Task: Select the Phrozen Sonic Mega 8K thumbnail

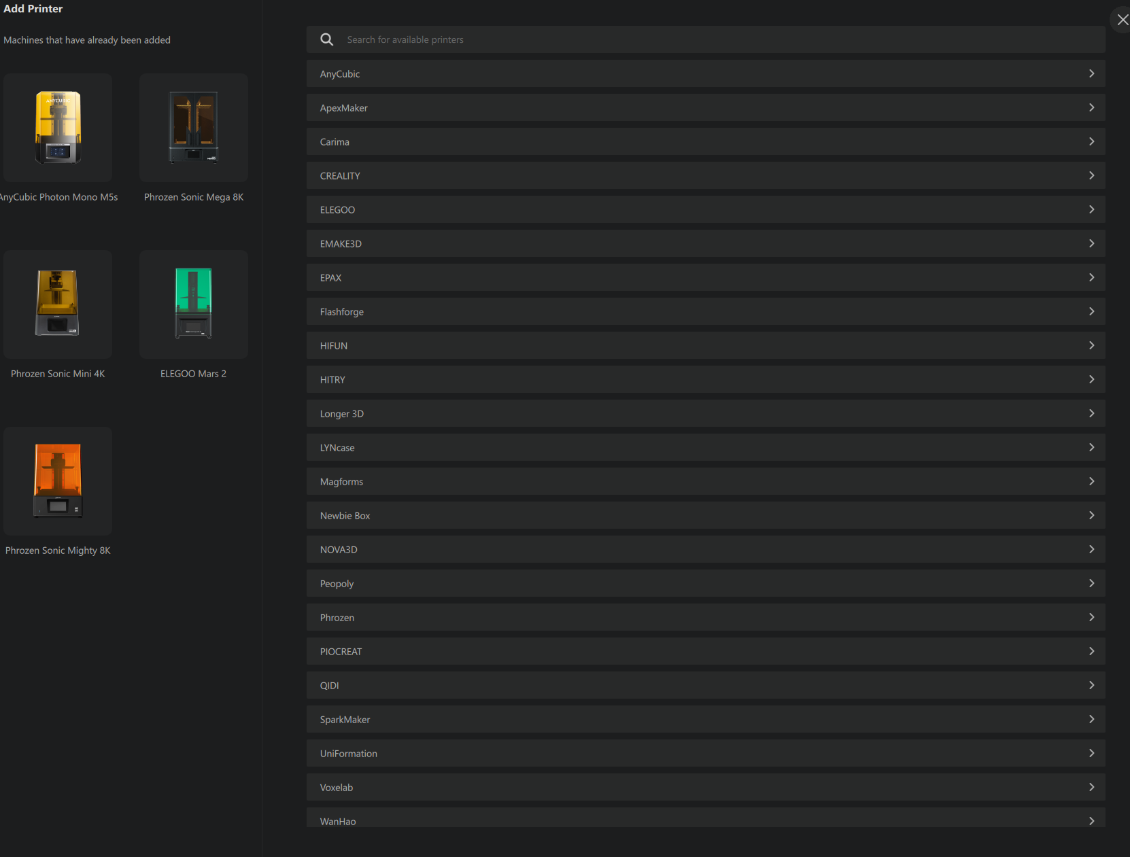Action: point(194,128)
